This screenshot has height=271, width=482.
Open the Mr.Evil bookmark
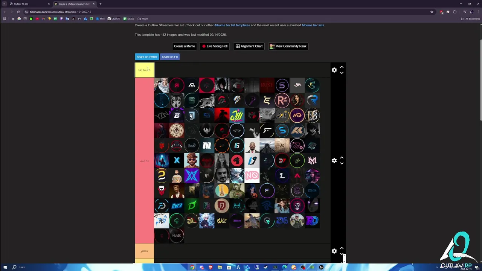click(x=129, y=19)
